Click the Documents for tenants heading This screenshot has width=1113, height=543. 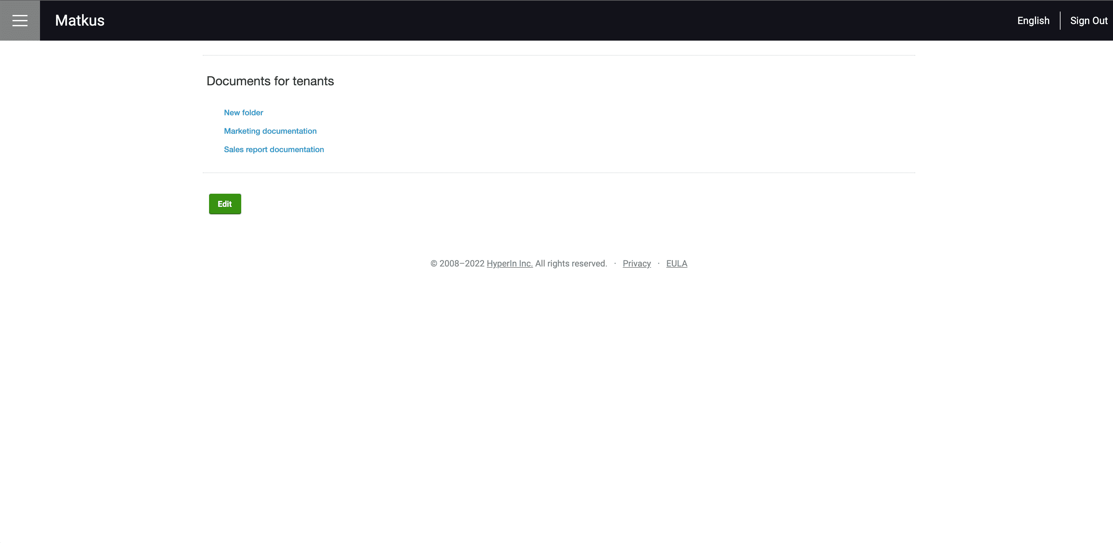pos(270,81)
